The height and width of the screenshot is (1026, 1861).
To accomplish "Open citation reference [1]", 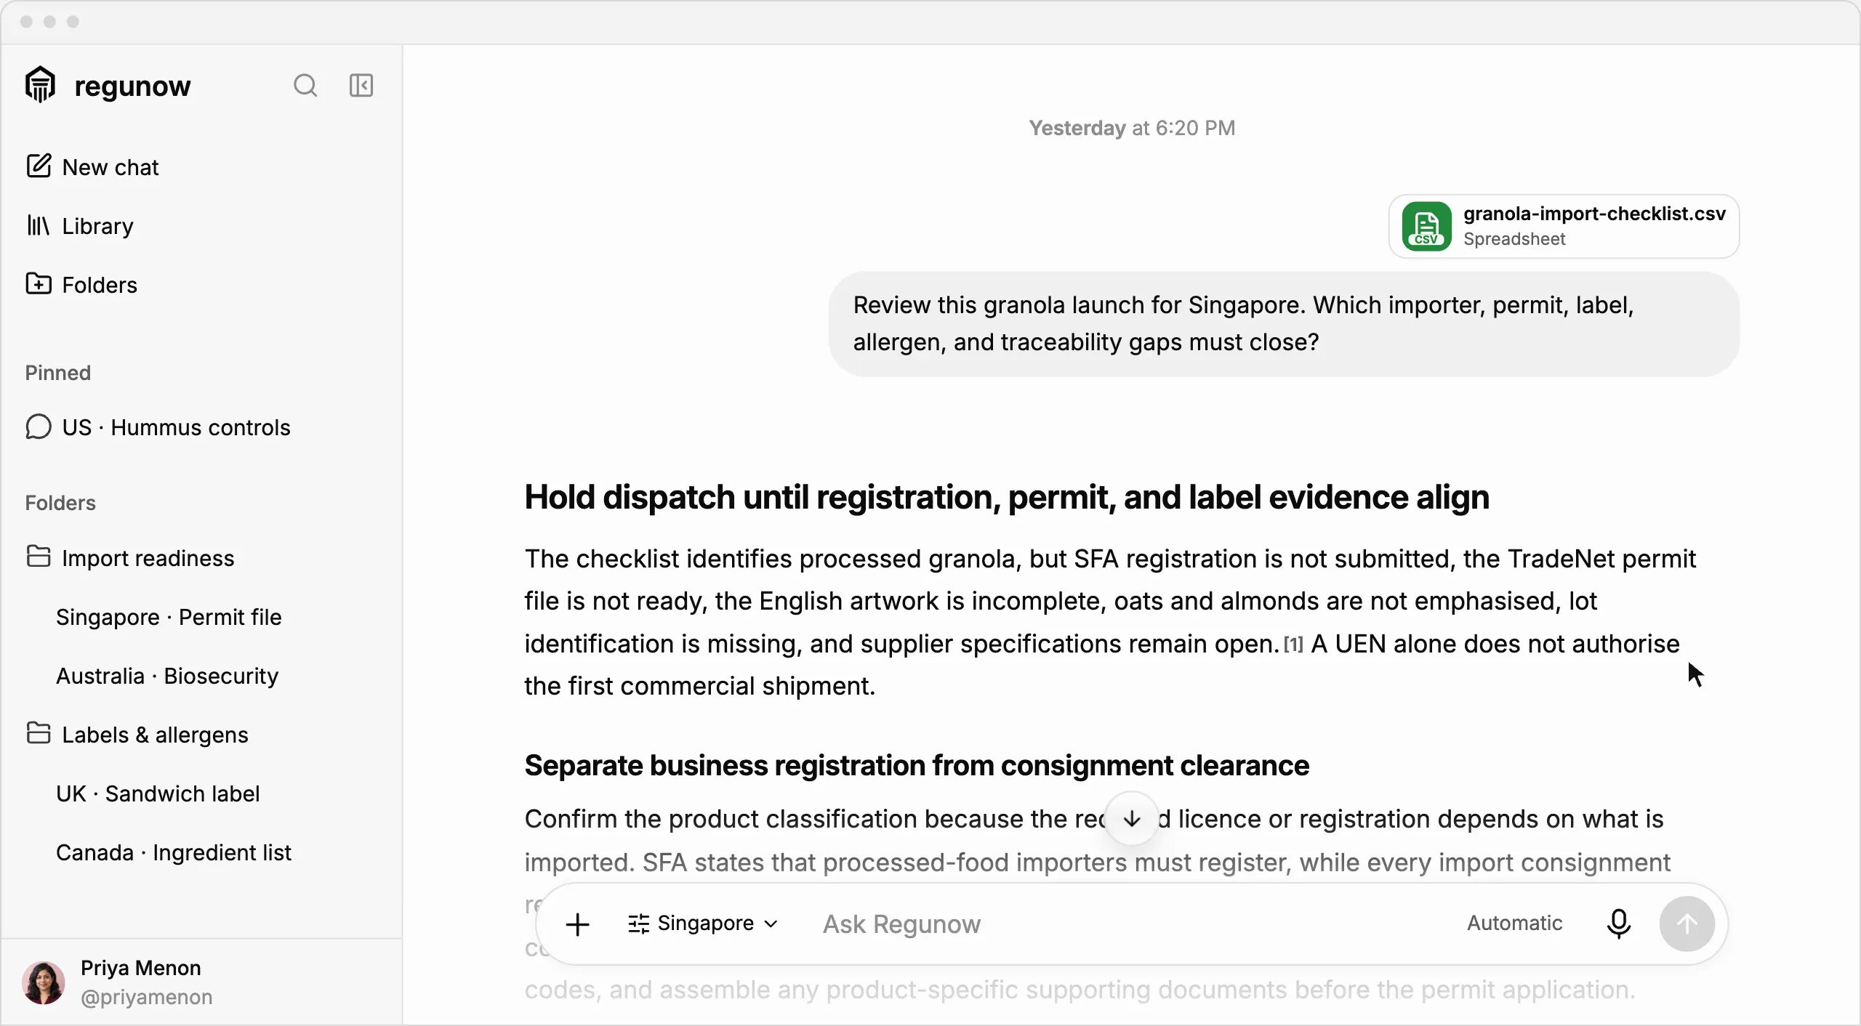I will click(1293, 645).
